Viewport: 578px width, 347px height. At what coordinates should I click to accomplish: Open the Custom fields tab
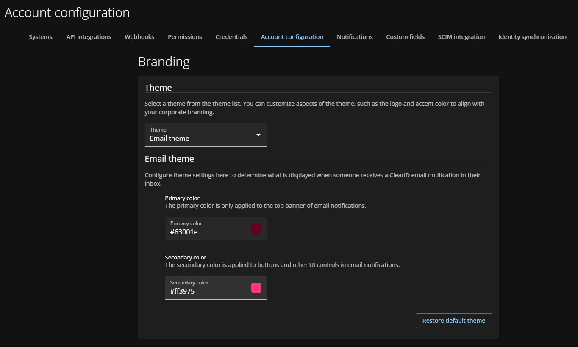[x=405, y=37]
